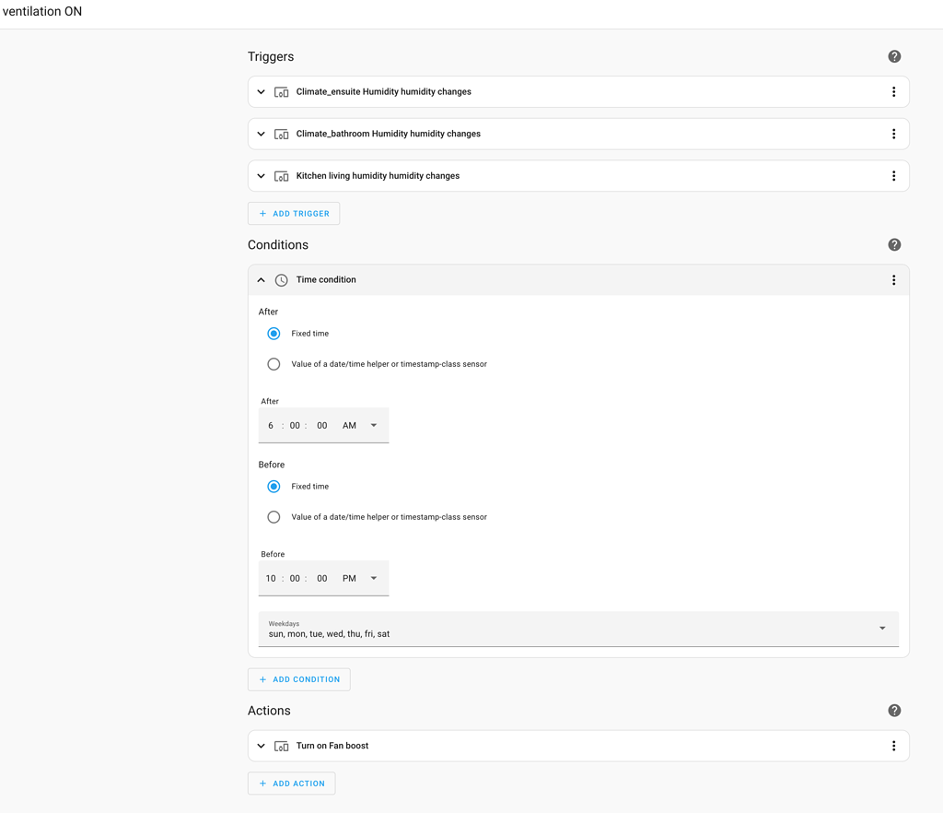The width and height of the screenshot is (943, 813).
Task: Click the device icon on Climate_bathroom Humidity trigger
Action: (281, 133)
